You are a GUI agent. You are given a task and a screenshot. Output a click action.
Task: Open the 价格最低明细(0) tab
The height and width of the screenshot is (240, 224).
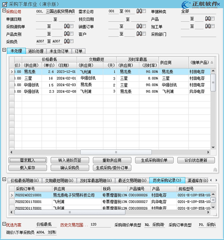point(25,180)
